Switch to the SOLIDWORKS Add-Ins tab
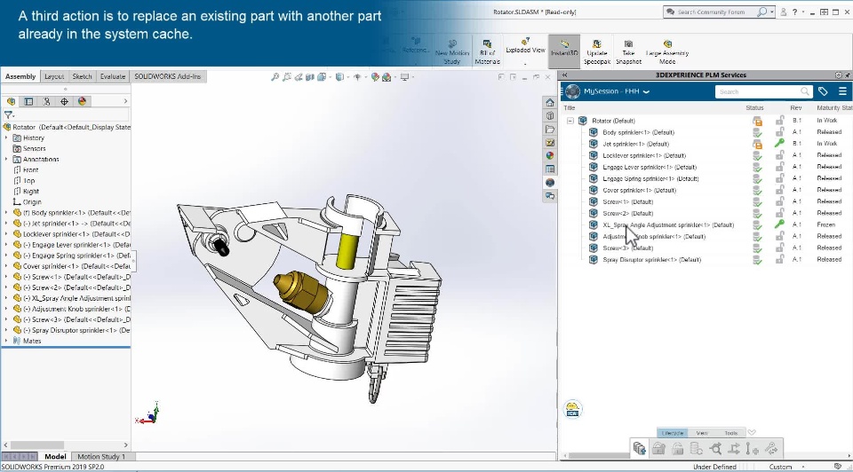The height and width of the screenshot is (472, 853). pyautogui.click(x=168, y=76)
